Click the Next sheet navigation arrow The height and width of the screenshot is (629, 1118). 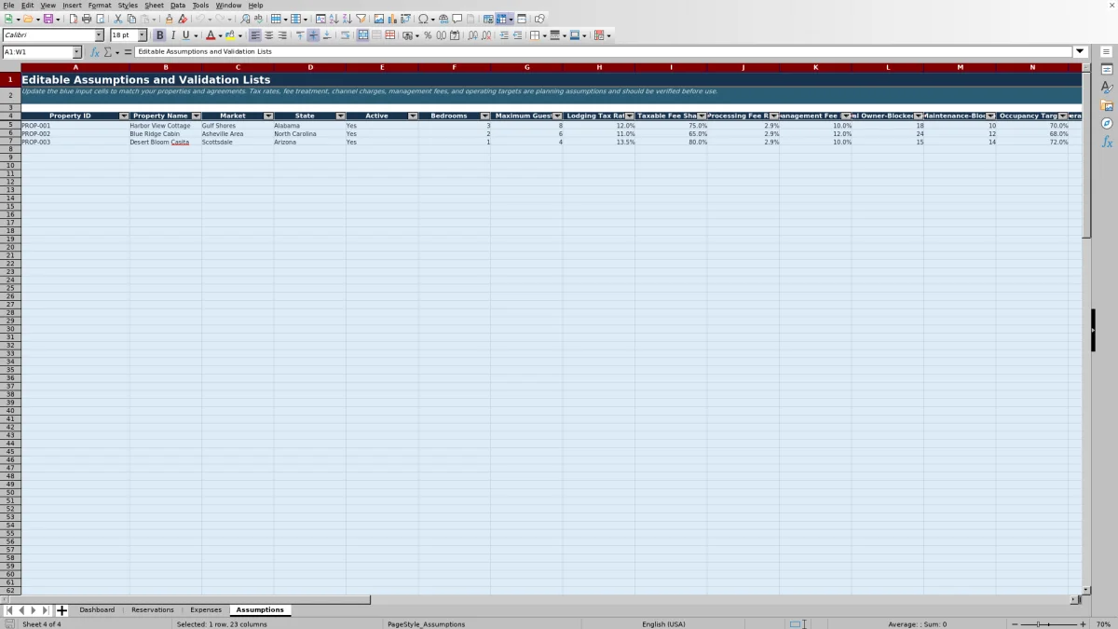[x=34, y=610]
